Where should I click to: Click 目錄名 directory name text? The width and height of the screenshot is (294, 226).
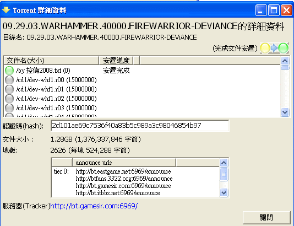pos(100,37)
